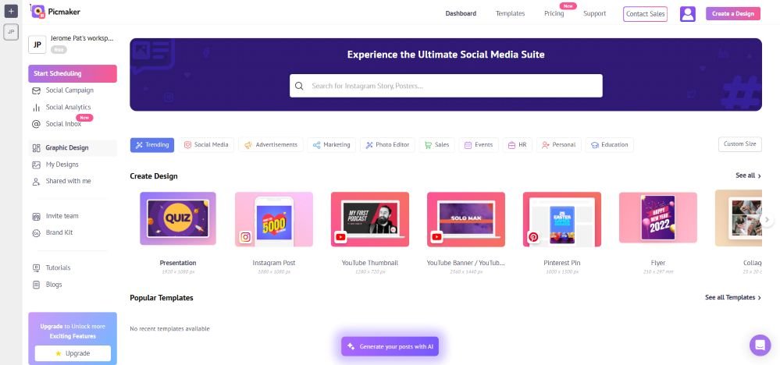Open the YouTube Thumbnail design card
This screenshot has width=780, height=365.
pyautogui.click(x=369, y=219)
